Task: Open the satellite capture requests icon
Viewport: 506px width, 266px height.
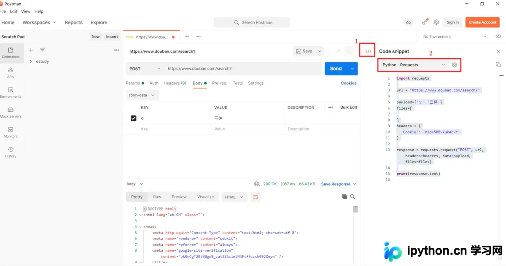Action: click(425, 22)
